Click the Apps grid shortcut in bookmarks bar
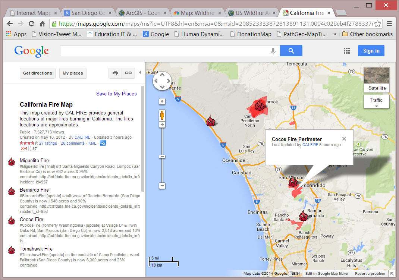Image resolution: width=399 pixels, height=280 pixels. click(16, 34)
